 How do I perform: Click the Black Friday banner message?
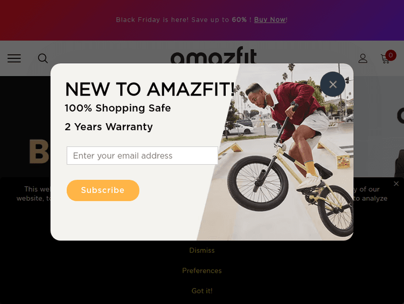(201, 19)
